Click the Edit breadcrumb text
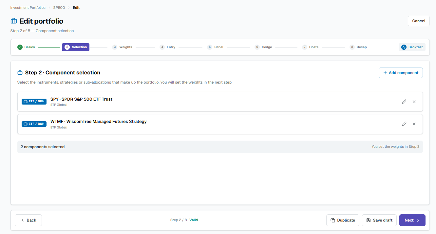 tap(76, 8)
